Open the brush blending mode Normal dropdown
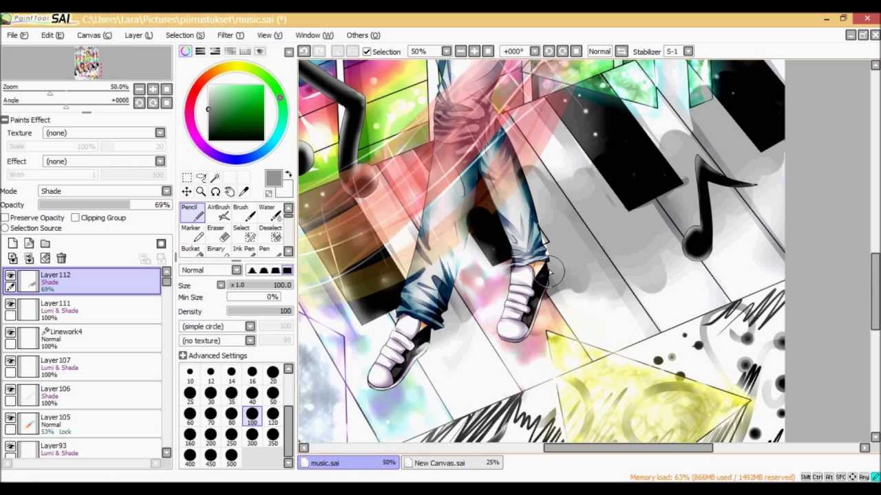This screenshot has width=881, height=495. coord(210,270)
